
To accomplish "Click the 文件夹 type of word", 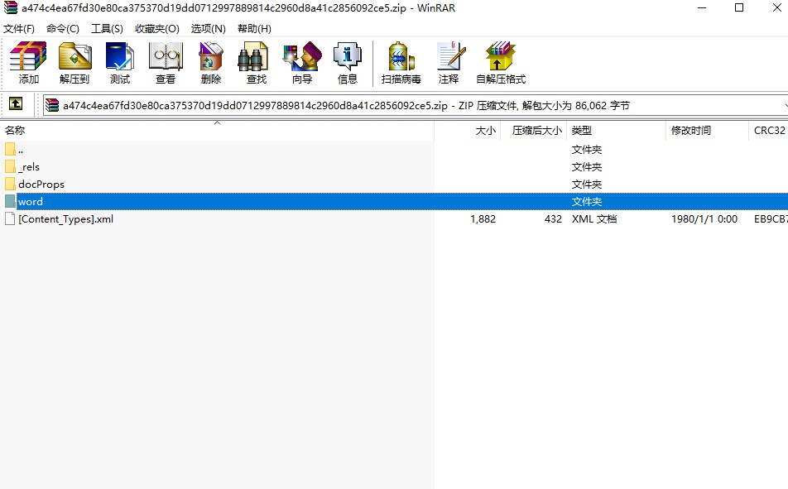I will click(587, 202).
